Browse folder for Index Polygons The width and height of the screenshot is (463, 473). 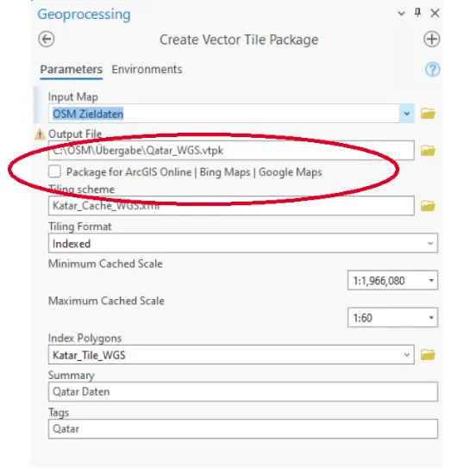point(428,355)
